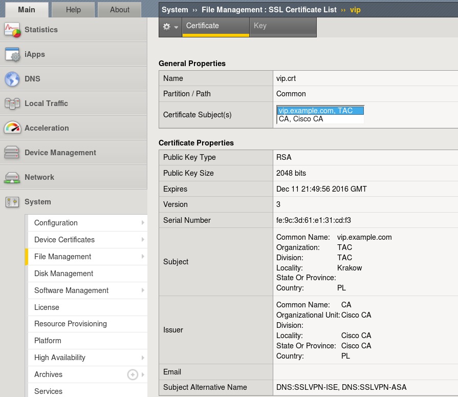Click the '2048 bits' key size value
Viewport: 458px width, 397px height.
(x=291, y=173)
